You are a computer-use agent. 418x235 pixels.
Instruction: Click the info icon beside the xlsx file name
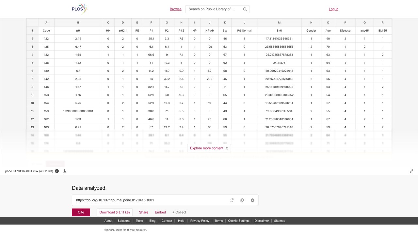(x=57, y=171)
